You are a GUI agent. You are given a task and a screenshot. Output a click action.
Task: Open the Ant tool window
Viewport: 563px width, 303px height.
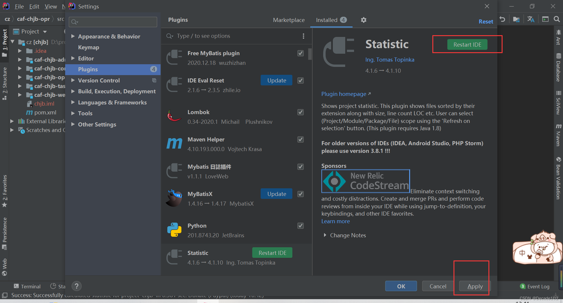click(558, 37)
